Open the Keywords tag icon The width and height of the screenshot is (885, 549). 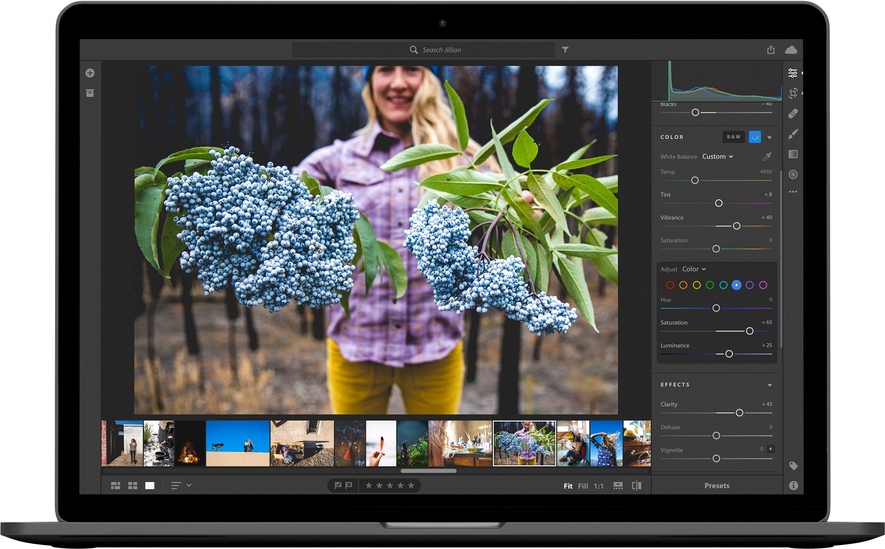[793, 466]
